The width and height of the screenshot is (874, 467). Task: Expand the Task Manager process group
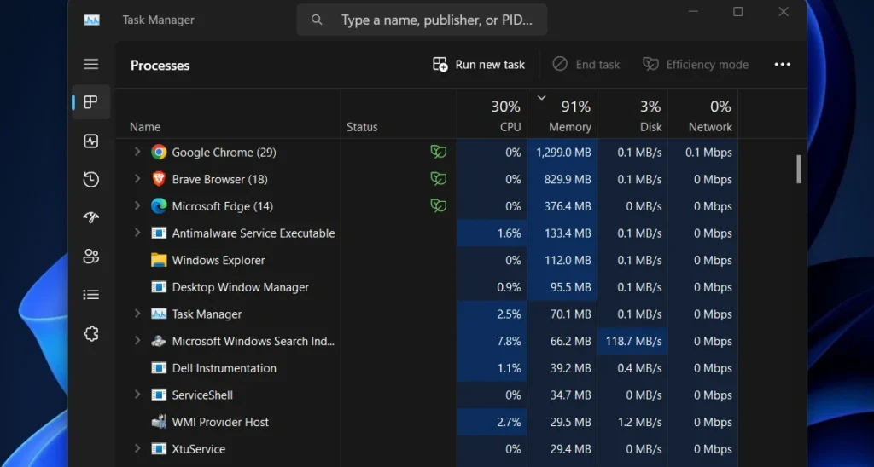click(137, 314)
